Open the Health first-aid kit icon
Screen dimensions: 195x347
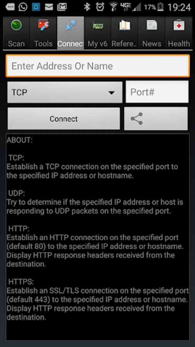pyautogui.click(x=179, y=25)
